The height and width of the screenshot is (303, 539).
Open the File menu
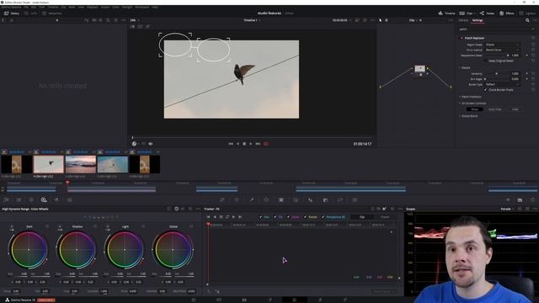pos(26,7)
